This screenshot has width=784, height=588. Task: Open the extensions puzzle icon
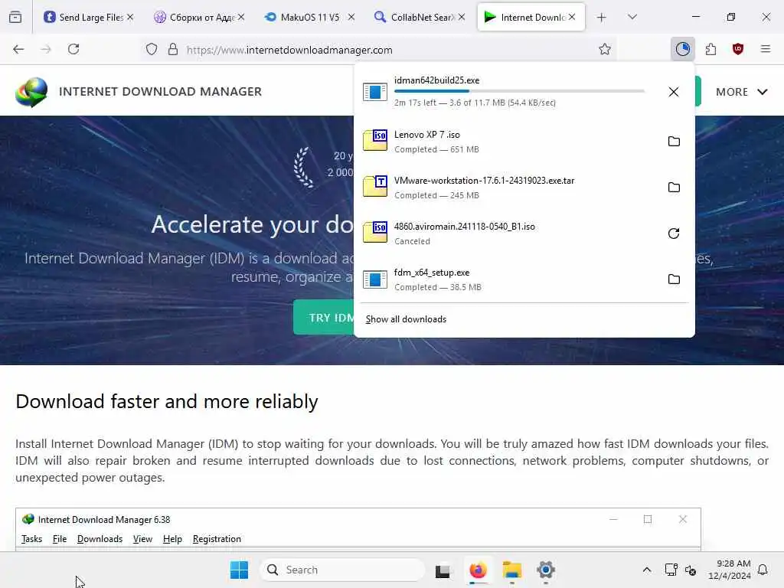coord(710,49)
